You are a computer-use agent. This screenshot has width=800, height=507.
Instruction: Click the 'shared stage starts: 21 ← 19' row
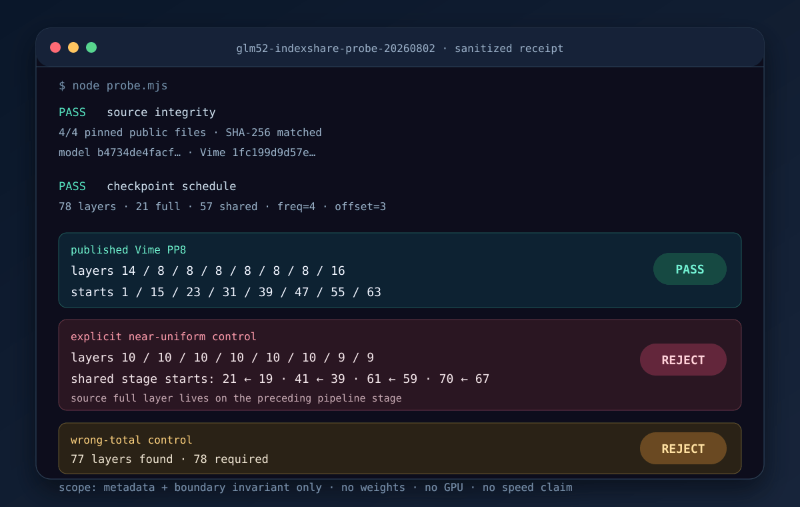click(280, 379)
